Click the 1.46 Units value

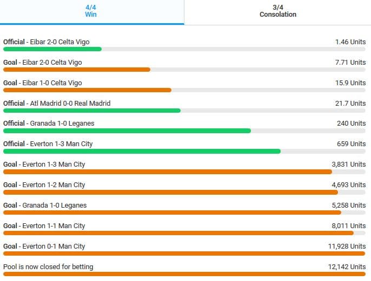pyautogui.click(x=350, y=42)
